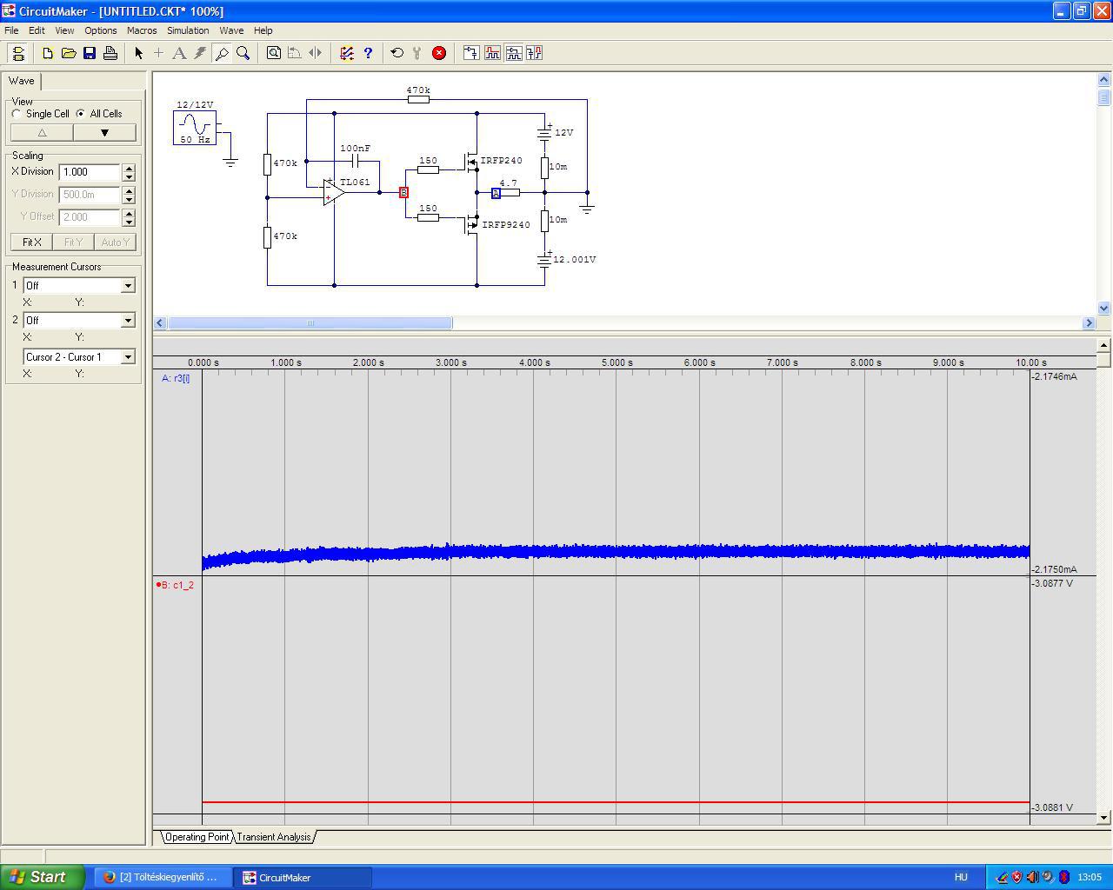
Task: Select the All Cells view option
Action: 81,114
